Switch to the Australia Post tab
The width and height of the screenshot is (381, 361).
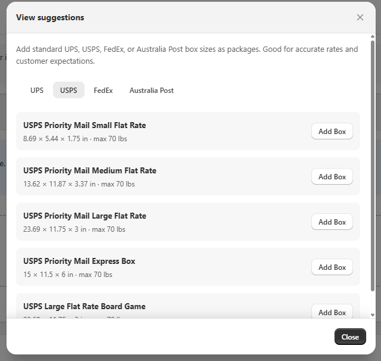tap(151, 91)
